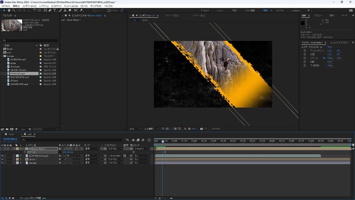Viewport: 355px width, 200px height.
Task: Click the デフォルト workspace button
Action: (x=205, y=10)
